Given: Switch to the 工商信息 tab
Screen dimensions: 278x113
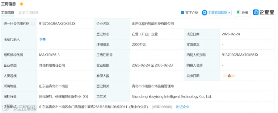Looking at the screenshot, I should point(8,13).
